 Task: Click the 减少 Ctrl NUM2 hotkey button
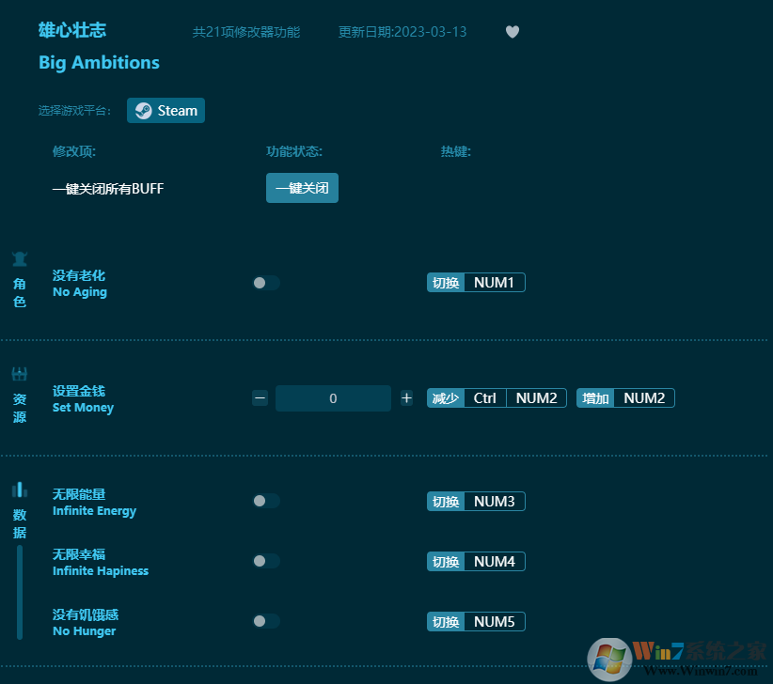coord(497,397)
